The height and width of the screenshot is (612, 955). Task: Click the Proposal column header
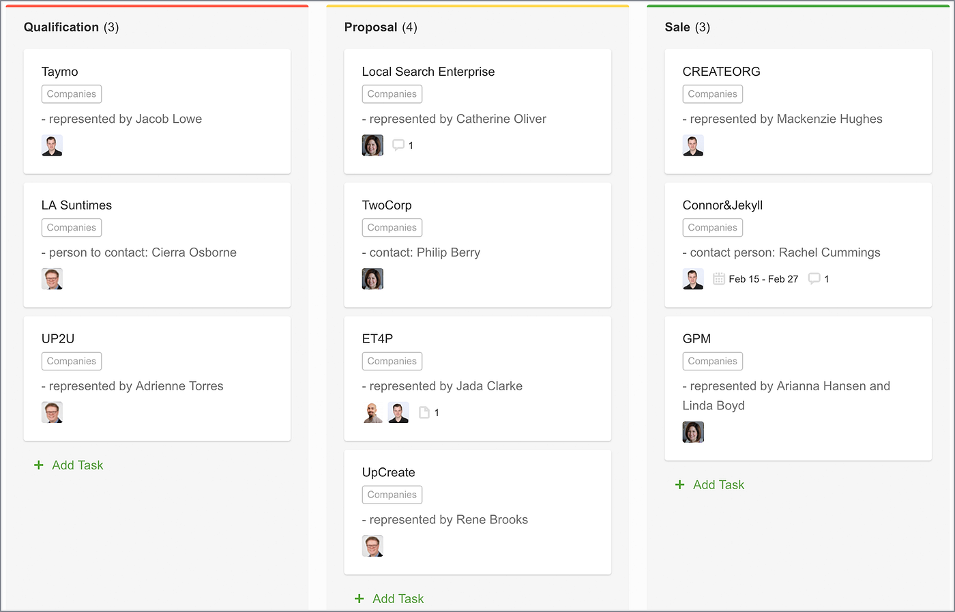pos(370,27)
